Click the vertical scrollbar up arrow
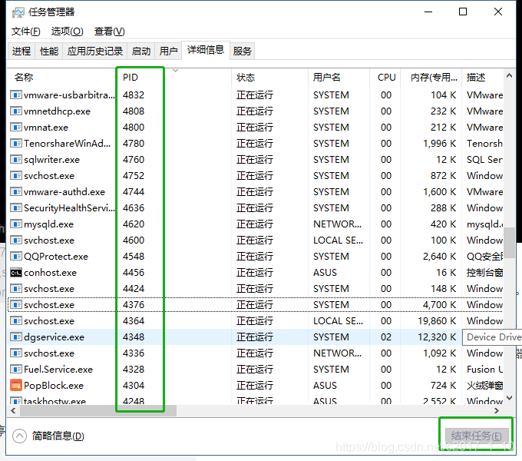 pyautogui.click(x=509, y=76)
